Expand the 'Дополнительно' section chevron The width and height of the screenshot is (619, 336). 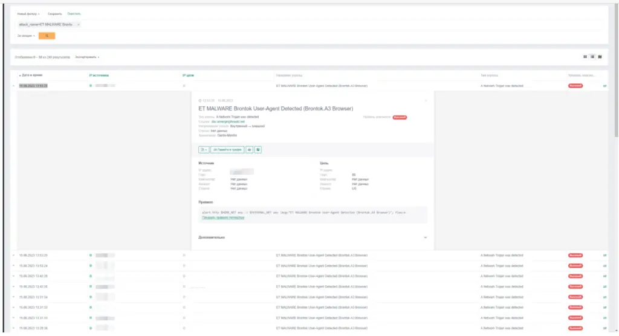point(425,237)
